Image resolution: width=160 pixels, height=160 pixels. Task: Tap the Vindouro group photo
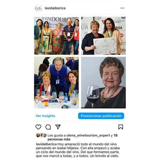57,36
